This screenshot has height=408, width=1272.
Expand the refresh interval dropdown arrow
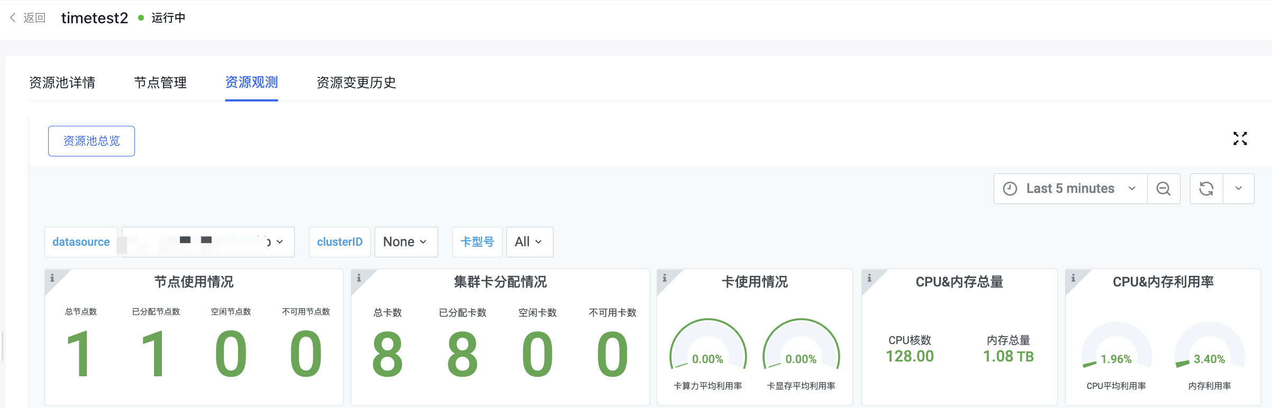(x=1239, y=189)
